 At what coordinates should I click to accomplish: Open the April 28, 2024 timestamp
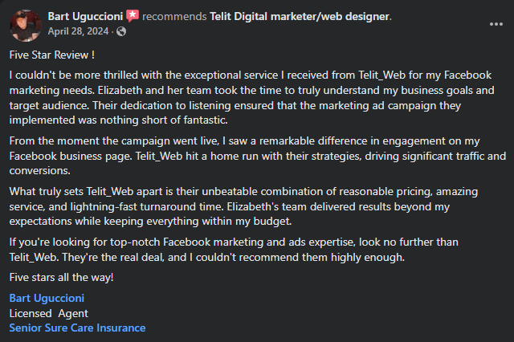click(x=78, y=31)
